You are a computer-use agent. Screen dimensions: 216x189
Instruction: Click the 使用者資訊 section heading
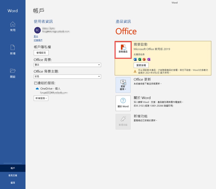(43, 22)
